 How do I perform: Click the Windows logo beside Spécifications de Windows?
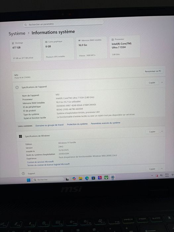pos(21,136)
